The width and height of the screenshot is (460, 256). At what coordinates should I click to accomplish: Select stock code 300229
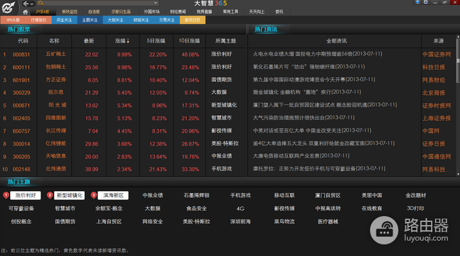coord(21,93)
